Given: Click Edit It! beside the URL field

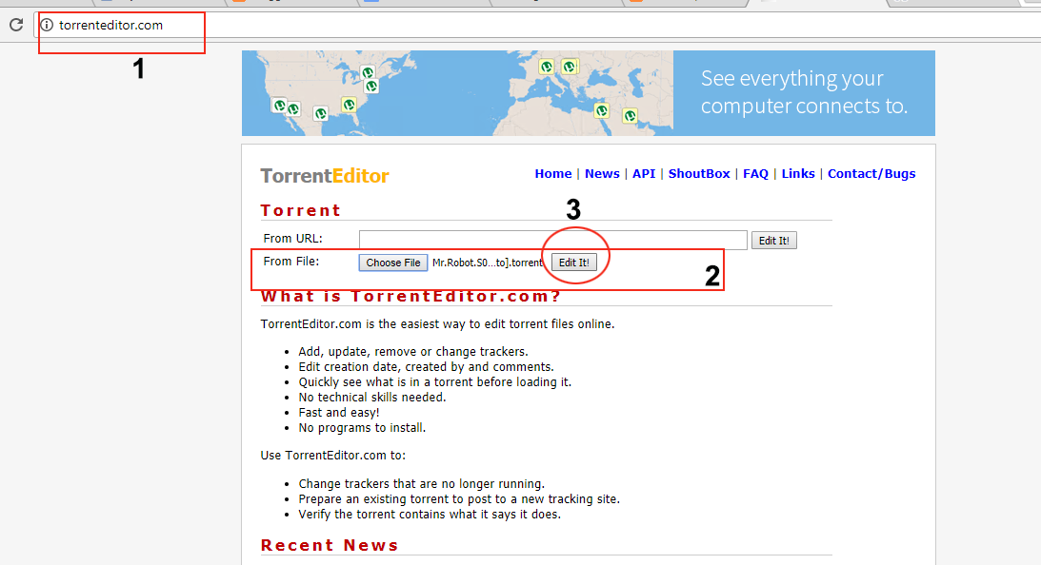Looking at the screenshot, I should (774, 241).
